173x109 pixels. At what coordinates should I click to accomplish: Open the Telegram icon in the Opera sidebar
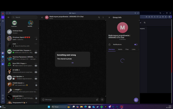click(x=3, y=57)
